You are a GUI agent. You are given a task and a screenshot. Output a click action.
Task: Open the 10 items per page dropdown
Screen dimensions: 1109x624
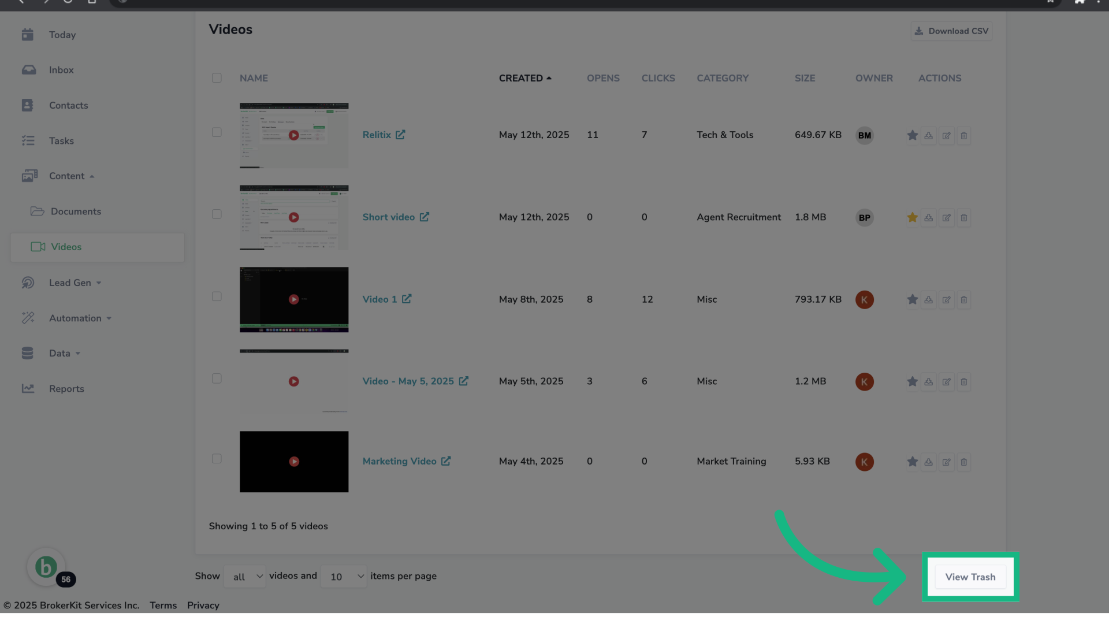tap(344, 577)
